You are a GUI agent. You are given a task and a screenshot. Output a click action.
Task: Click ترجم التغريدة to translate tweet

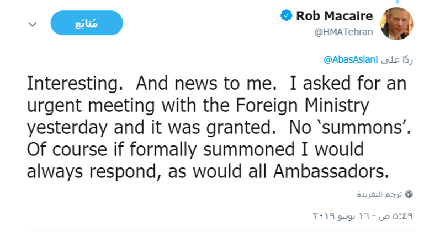click(381, 194)
